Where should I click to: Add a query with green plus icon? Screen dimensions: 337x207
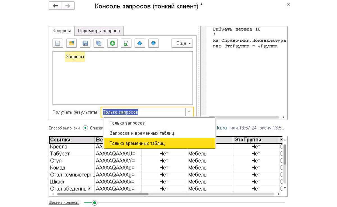pos(113,43)
